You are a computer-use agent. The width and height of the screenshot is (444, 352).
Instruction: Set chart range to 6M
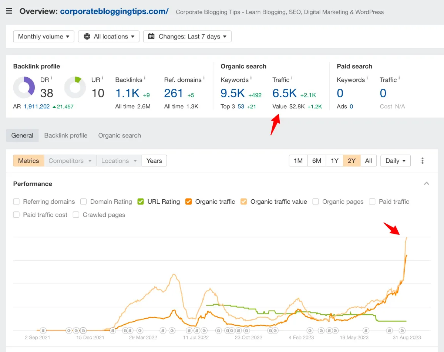coord(317,161)
